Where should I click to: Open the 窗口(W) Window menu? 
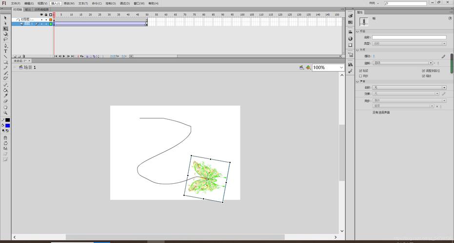(x=139, y=3)
